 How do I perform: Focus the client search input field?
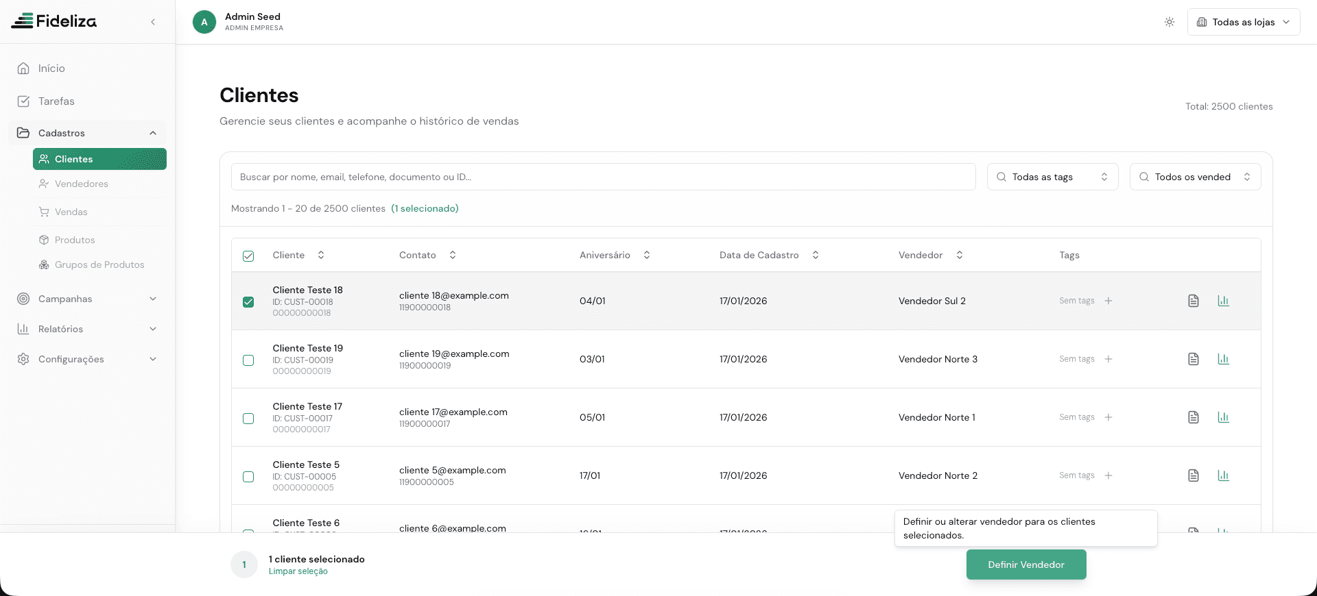602,177
